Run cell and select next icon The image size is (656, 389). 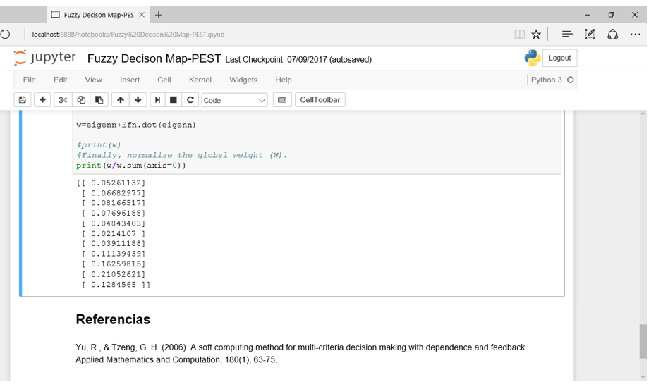(x=157, y=100)
